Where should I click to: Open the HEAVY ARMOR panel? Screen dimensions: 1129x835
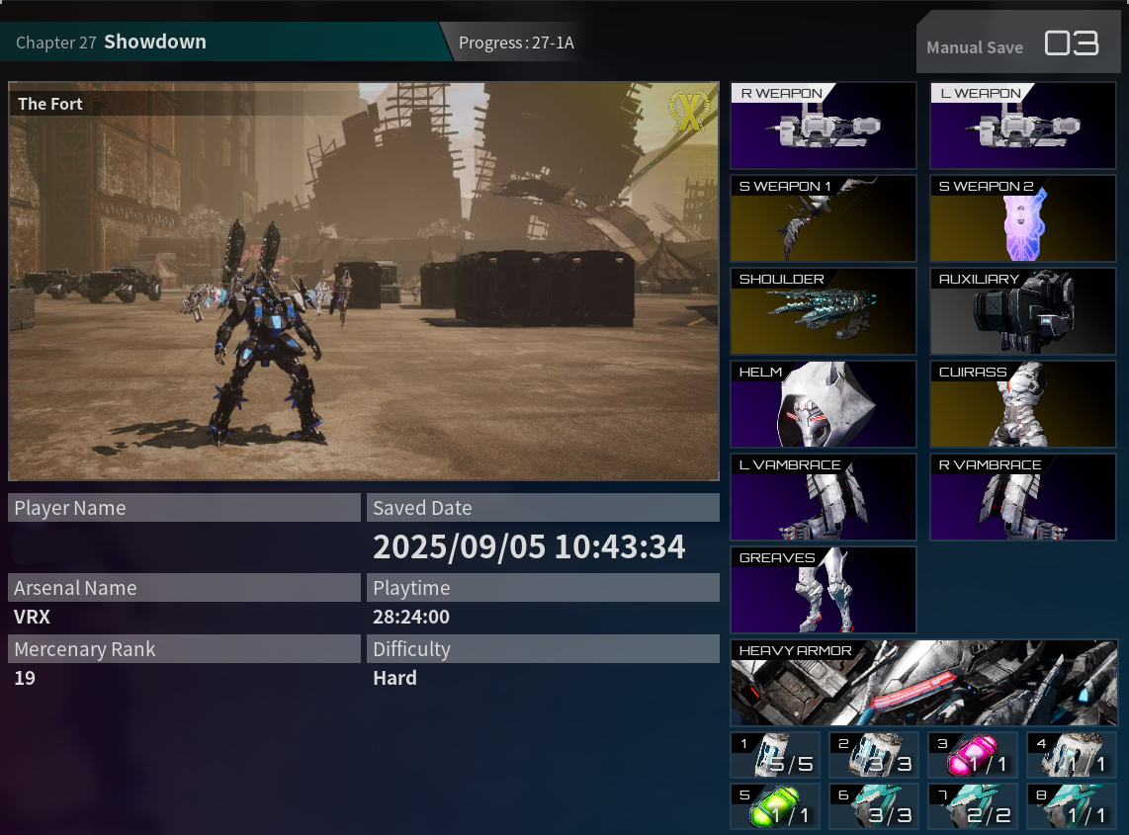923,683
